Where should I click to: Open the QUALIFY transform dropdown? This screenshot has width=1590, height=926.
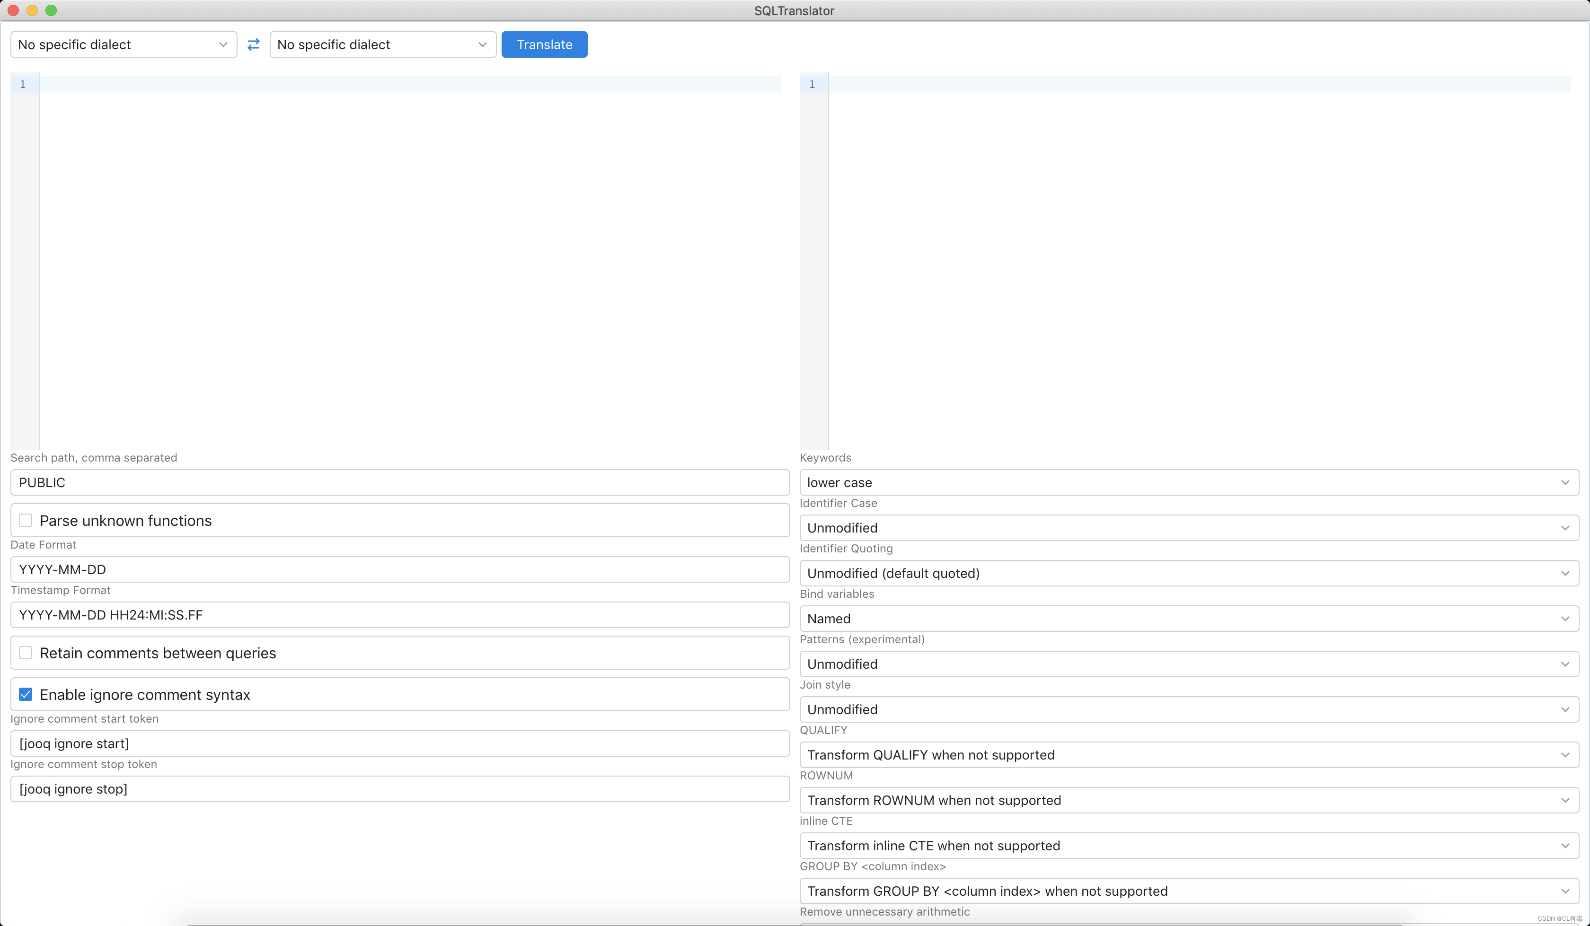tap(1189, 755)
